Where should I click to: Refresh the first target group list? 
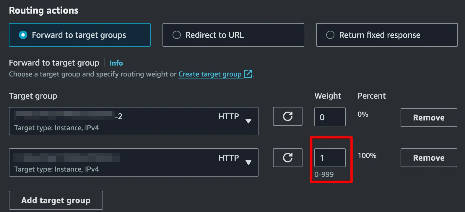coord(287,116)
